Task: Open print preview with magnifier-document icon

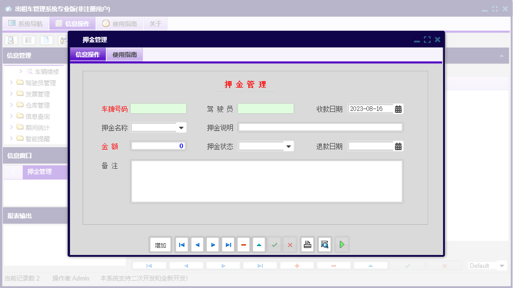Action: tap(324, 244)
